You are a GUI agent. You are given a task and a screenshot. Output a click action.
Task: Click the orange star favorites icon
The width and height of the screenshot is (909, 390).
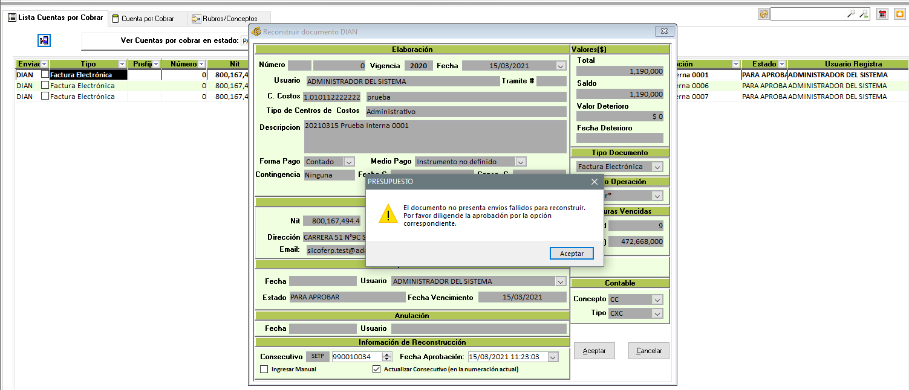point(899,14)
